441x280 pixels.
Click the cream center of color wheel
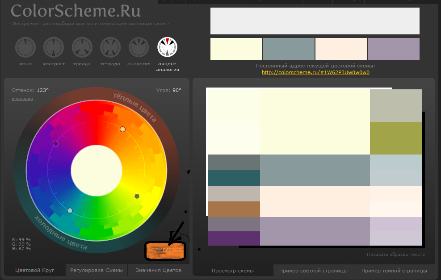pyautogui.click(x=97, y=170)
